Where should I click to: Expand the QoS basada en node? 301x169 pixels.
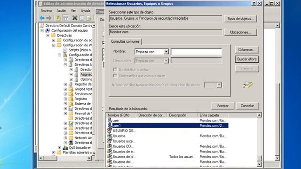60,147
